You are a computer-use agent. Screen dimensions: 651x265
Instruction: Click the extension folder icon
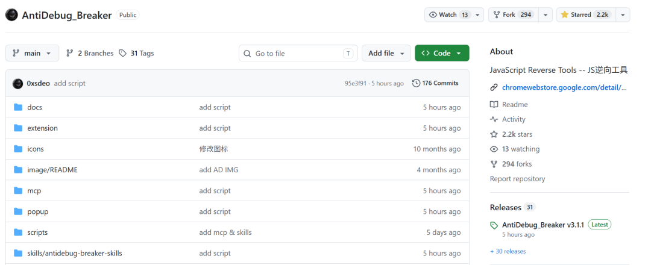[x=18, y=128]
